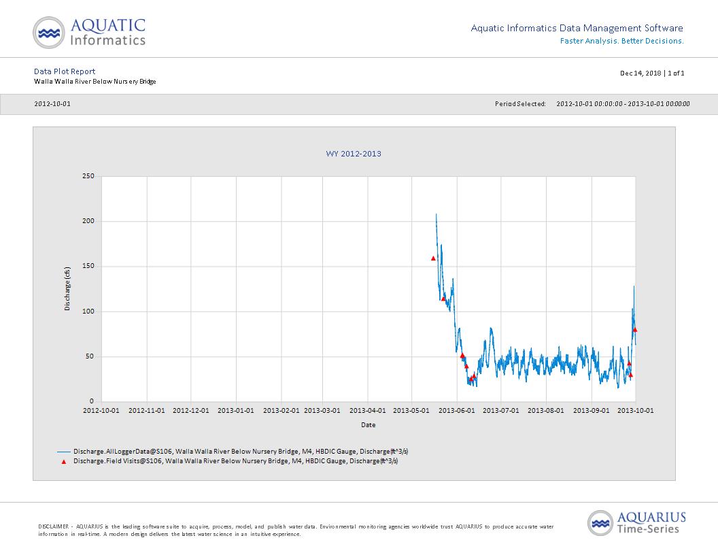Select the blue line legend marker

pyautogui.click(x=64, y=452)
